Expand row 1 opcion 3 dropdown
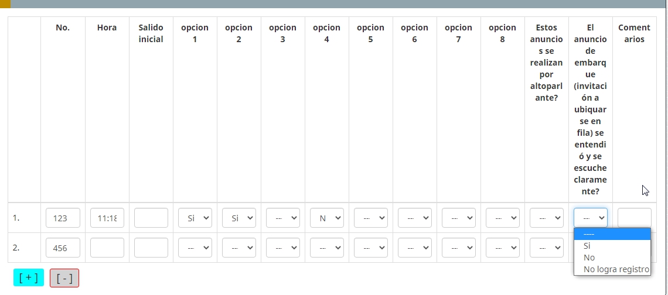 pyautogui.click(x=283, y=218)
